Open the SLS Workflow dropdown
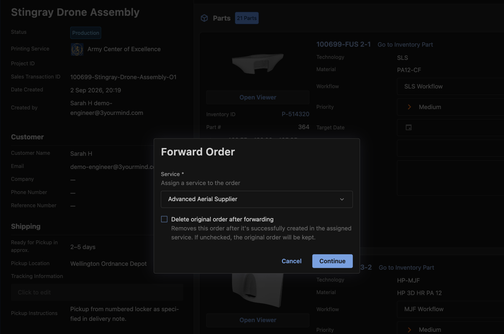 pos(450,86)
